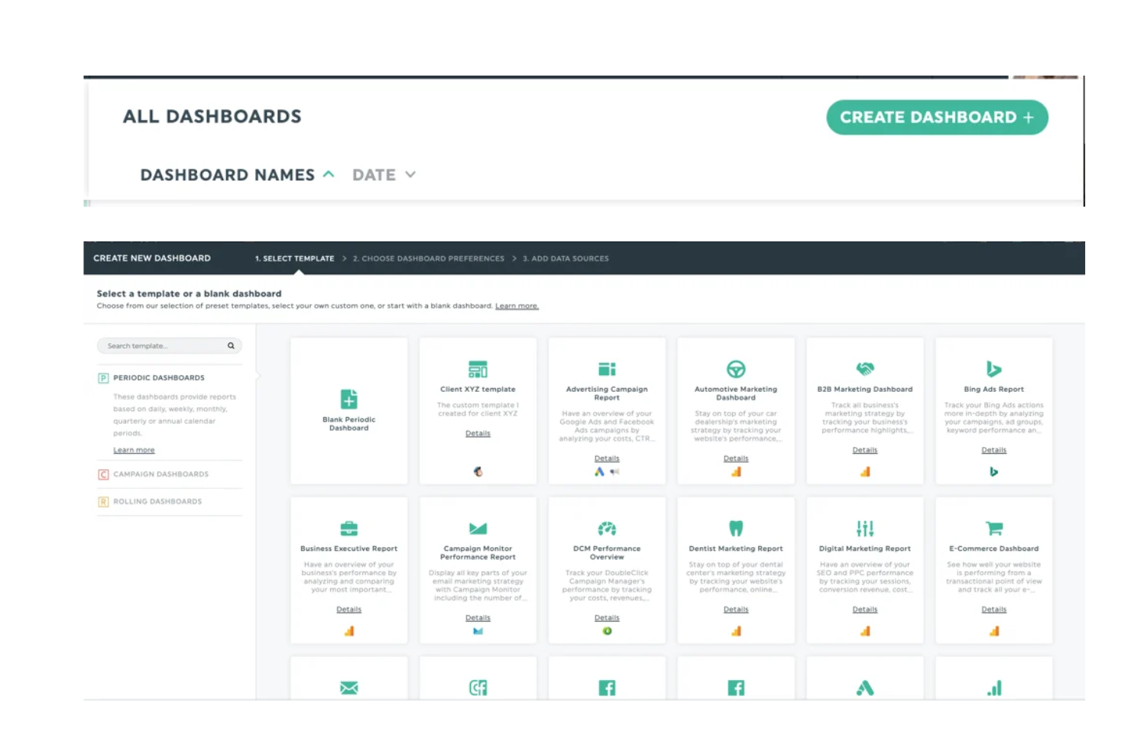Click the search magnifier icon

(231, 346)
